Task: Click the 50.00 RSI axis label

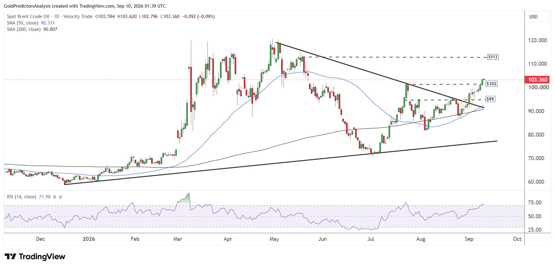Action: pyautogui.click(x=535, y=216)
